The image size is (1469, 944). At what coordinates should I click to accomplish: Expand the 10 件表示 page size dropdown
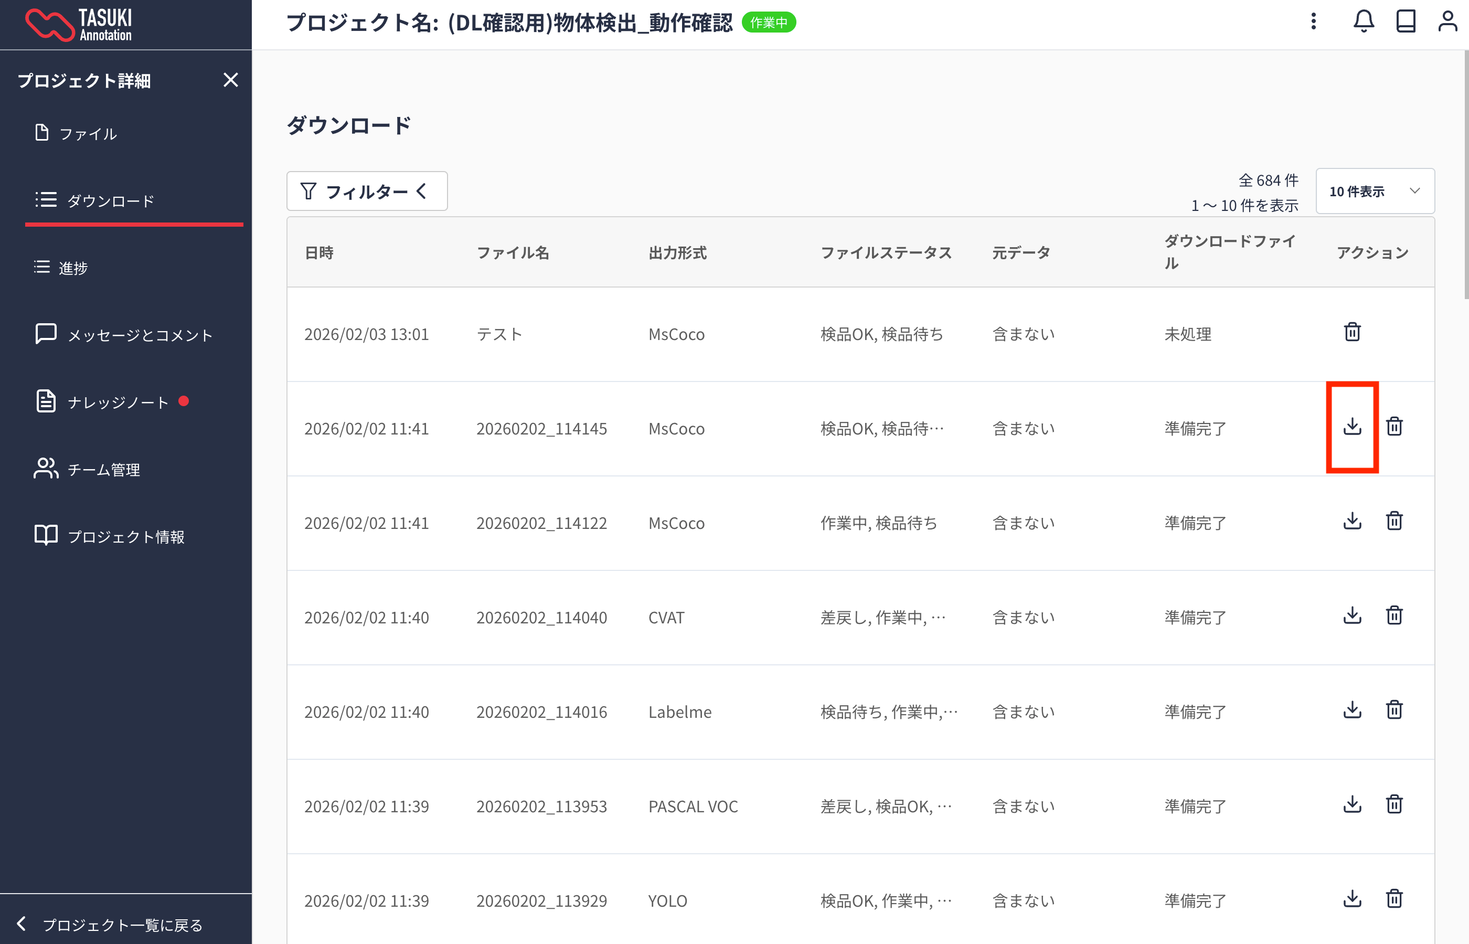1375,191
